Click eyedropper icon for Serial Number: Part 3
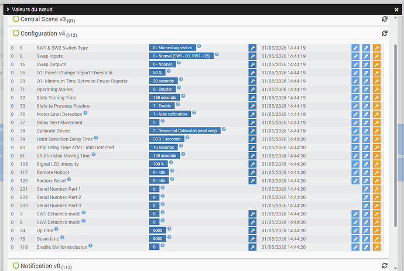Viewport: 404px width, 271px height. pos(366,205)
